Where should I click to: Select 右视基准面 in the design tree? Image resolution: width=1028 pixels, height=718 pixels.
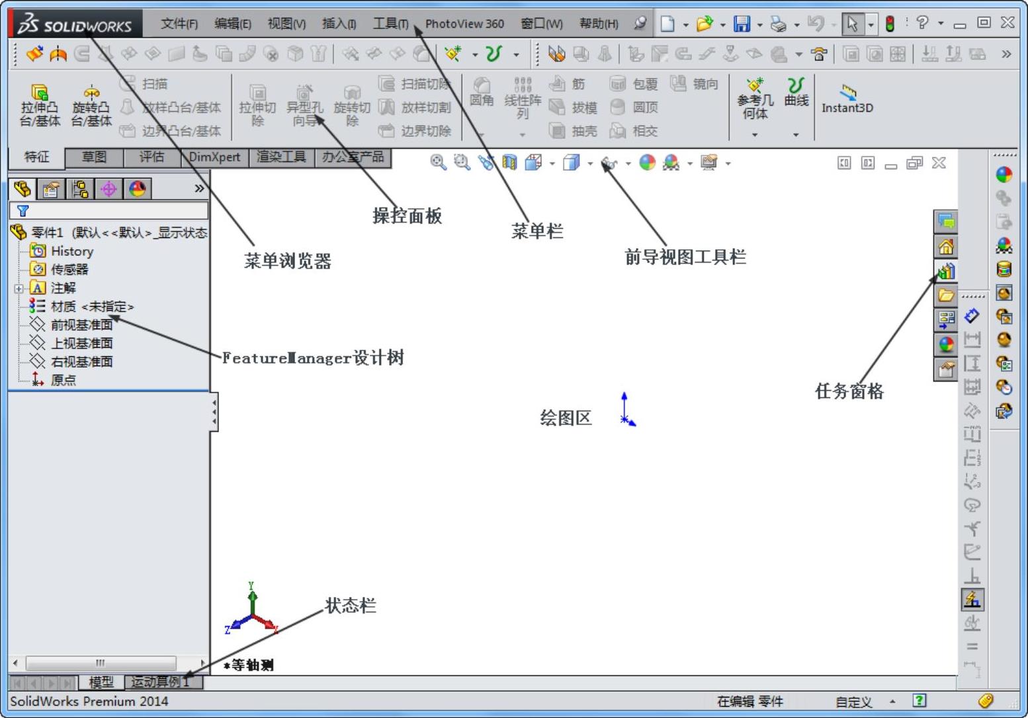pyautogui.click(x=81, y=362)
